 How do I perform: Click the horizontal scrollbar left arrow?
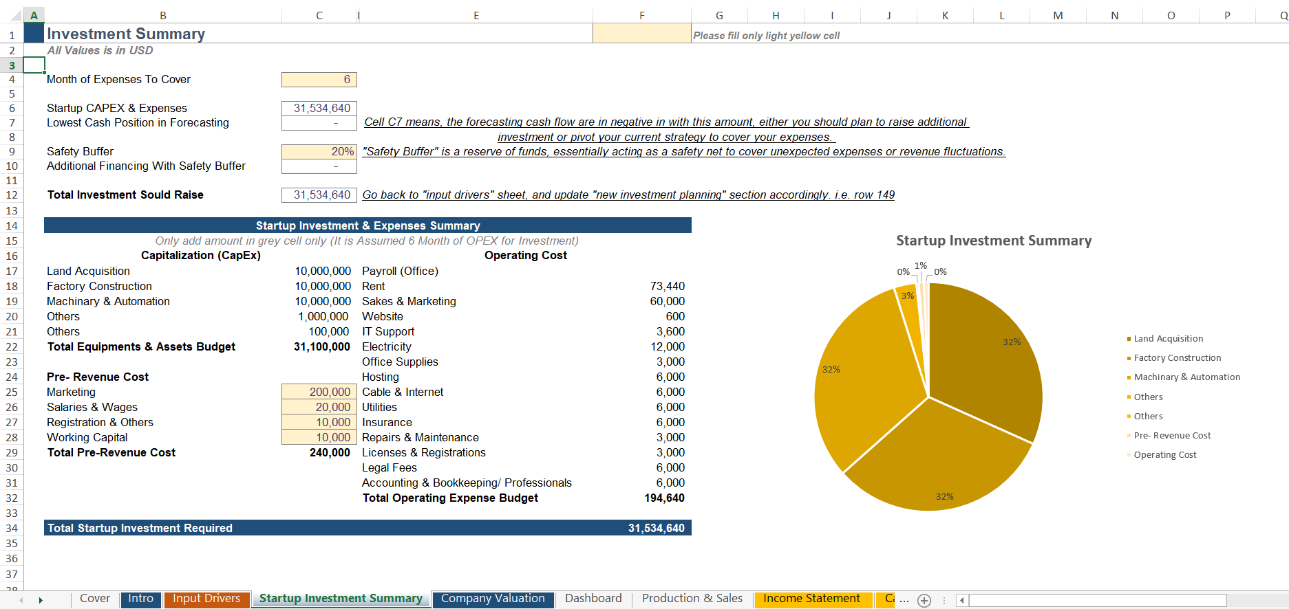click(961, 600)
